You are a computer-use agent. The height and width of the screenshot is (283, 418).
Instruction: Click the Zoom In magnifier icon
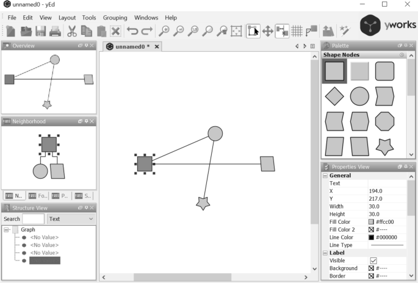coord(164,31)
